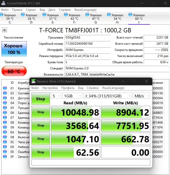Viewport: 170px width, 175px height.
Task: Open the target drive dropdown I: 34%
Action: pos(108,96)
